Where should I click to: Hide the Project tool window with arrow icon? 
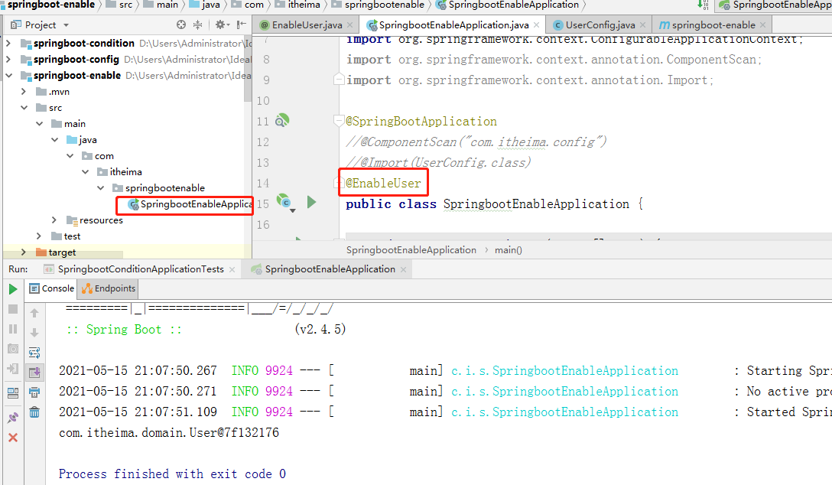coord(242,24)
